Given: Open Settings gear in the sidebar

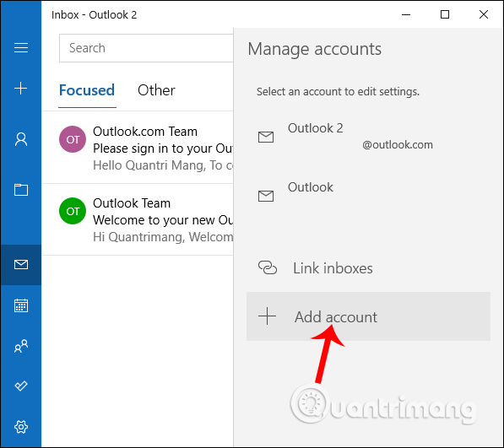Looking at the screenshot, I should 21,427.
